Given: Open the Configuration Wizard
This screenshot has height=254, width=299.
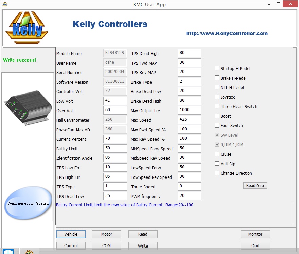Looking at the screenshot, I should tap(28, 203).
